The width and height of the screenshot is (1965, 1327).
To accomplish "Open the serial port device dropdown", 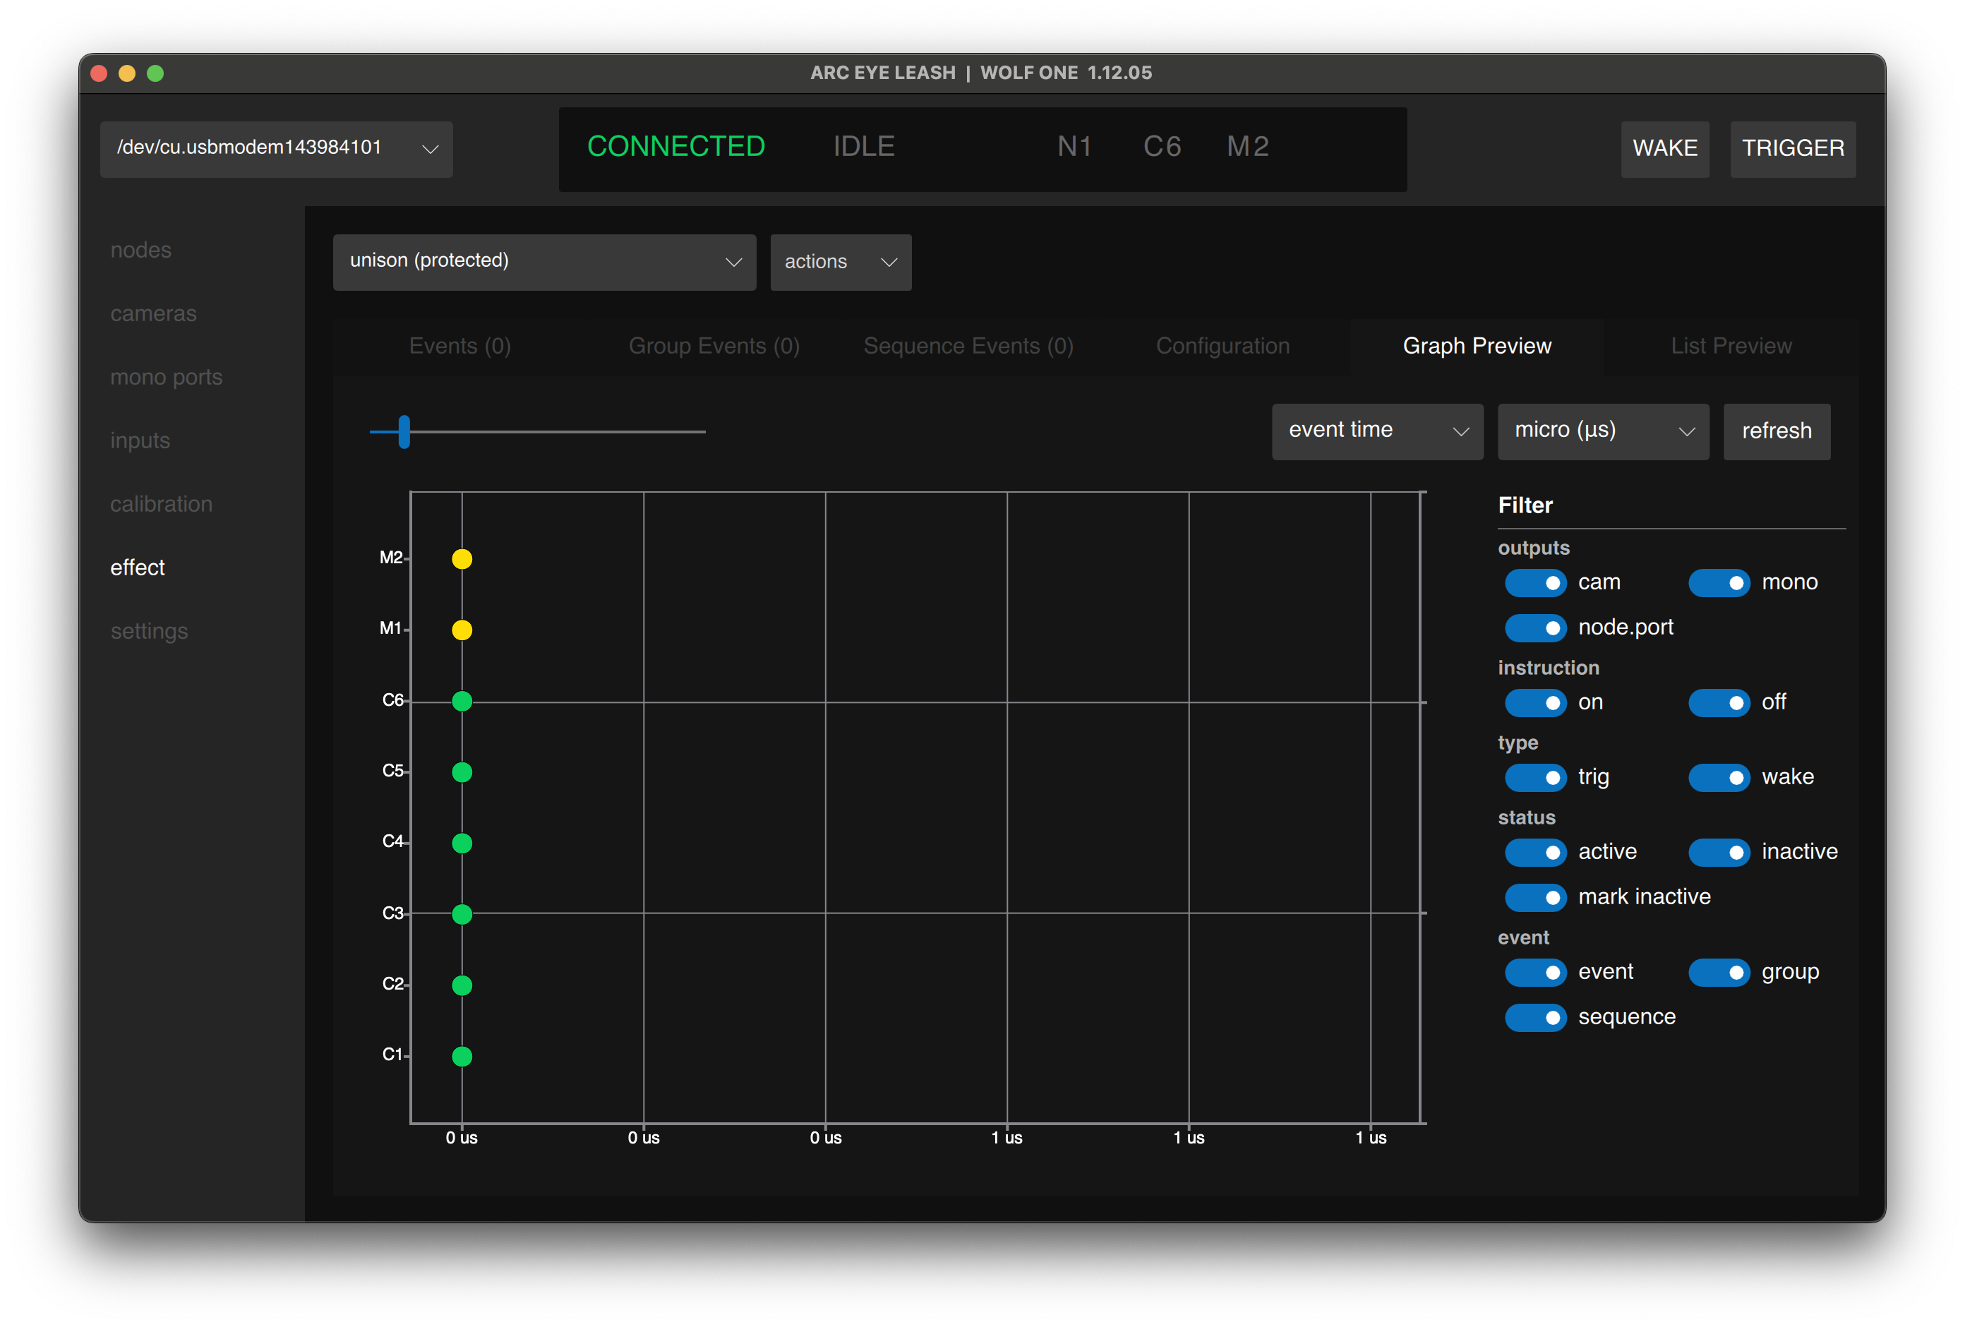I will (276, 149).
